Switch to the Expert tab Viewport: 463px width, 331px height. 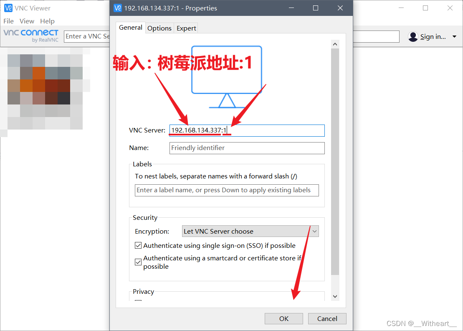pyautogui.click(x=186, y=28)
